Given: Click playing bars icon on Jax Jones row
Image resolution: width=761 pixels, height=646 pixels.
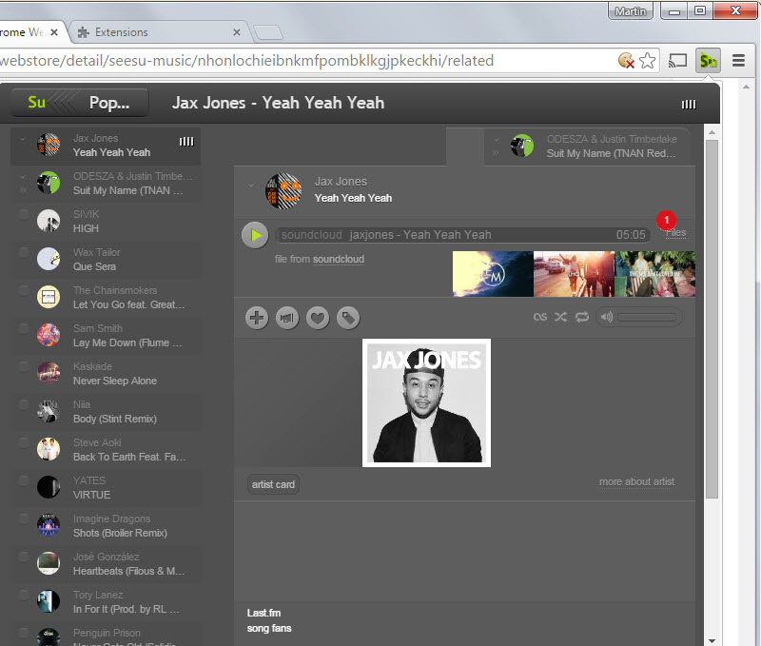Looking at the screenshot, I should click(x=186, y=141).
